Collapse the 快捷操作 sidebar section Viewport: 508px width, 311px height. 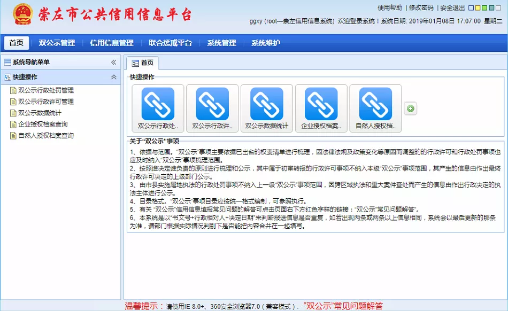click(x=114, y=77)
